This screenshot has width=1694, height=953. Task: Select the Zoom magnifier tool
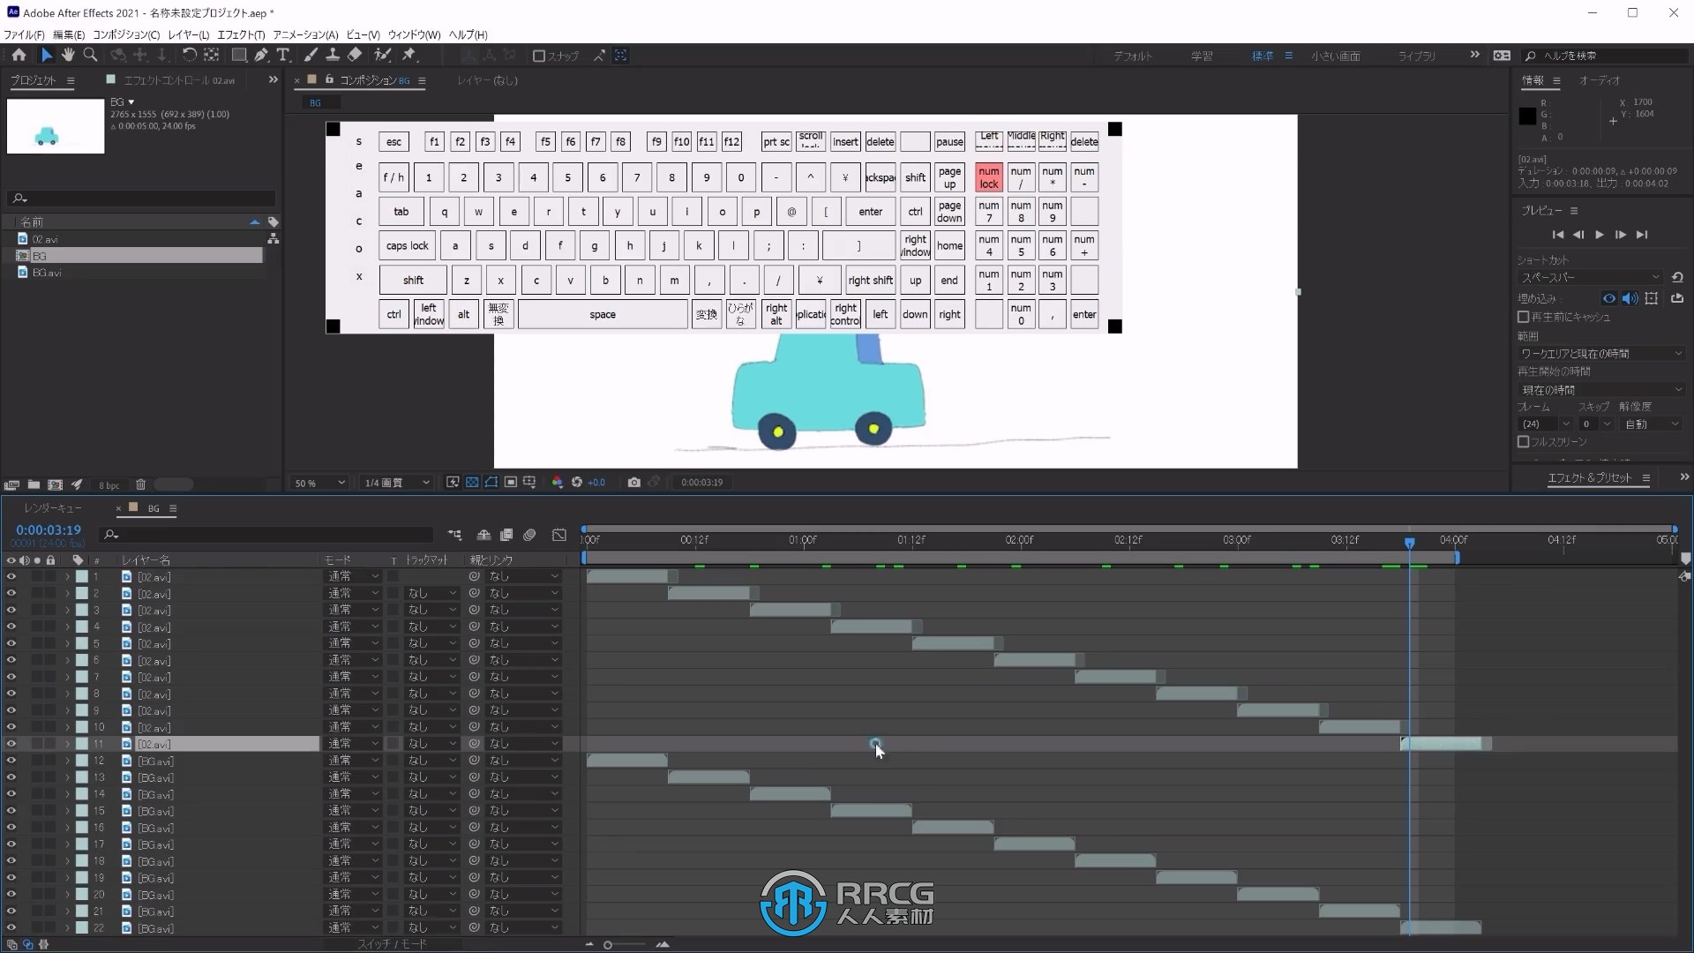click(x=90, y=55)
